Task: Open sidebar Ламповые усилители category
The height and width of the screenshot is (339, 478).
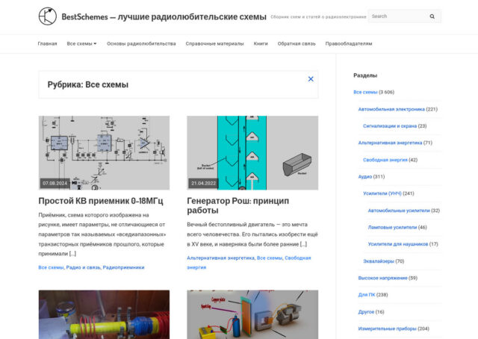Action: [x=392, y=227]
